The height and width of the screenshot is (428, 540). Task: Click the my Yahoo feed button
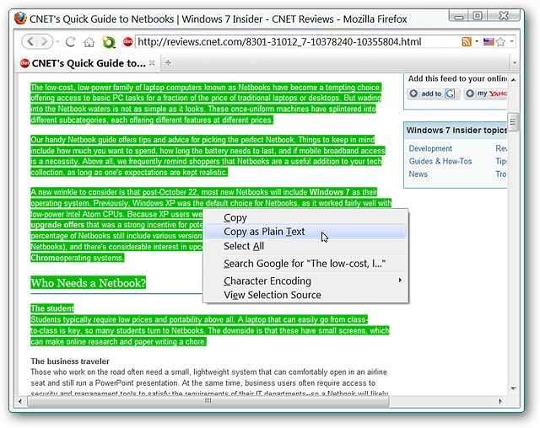tap(486, 94)
